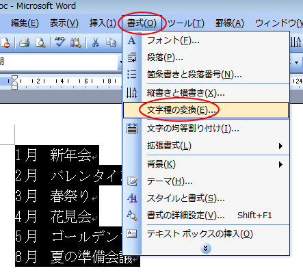Click the toolbar text direction icon at right edge
Viewport: 303px width, 275px height.
coord(296,42)
